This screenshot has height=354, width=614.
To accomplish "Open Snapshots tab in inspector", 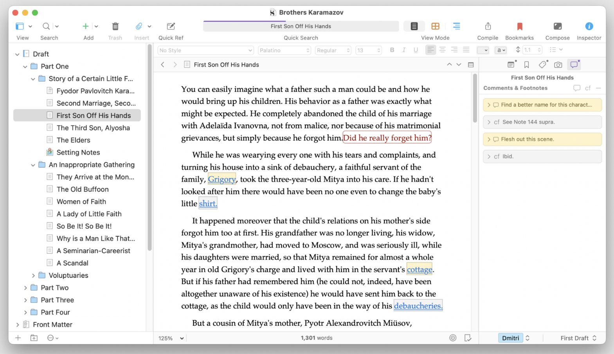I will [x=558, y=65].
